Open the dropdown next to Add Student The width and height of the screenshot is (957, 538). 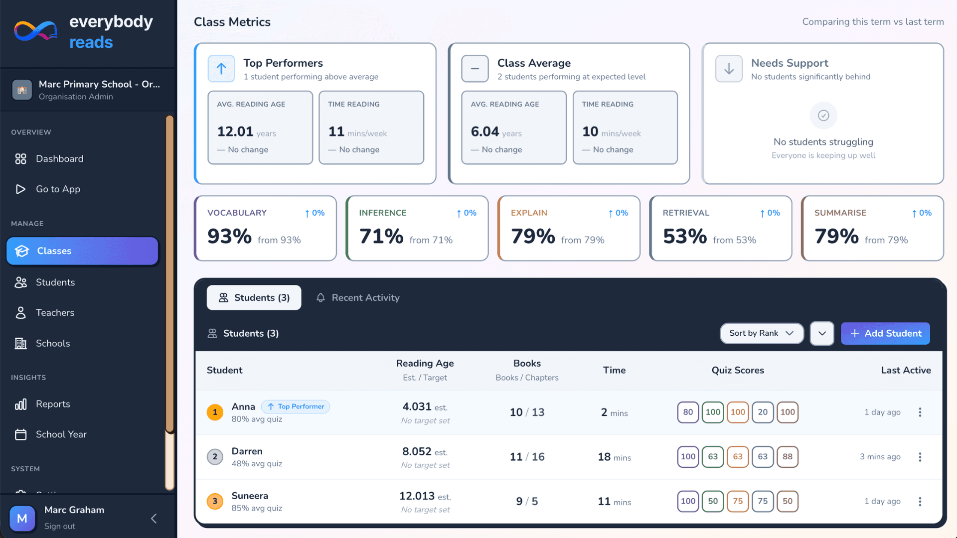coord(822,333)
